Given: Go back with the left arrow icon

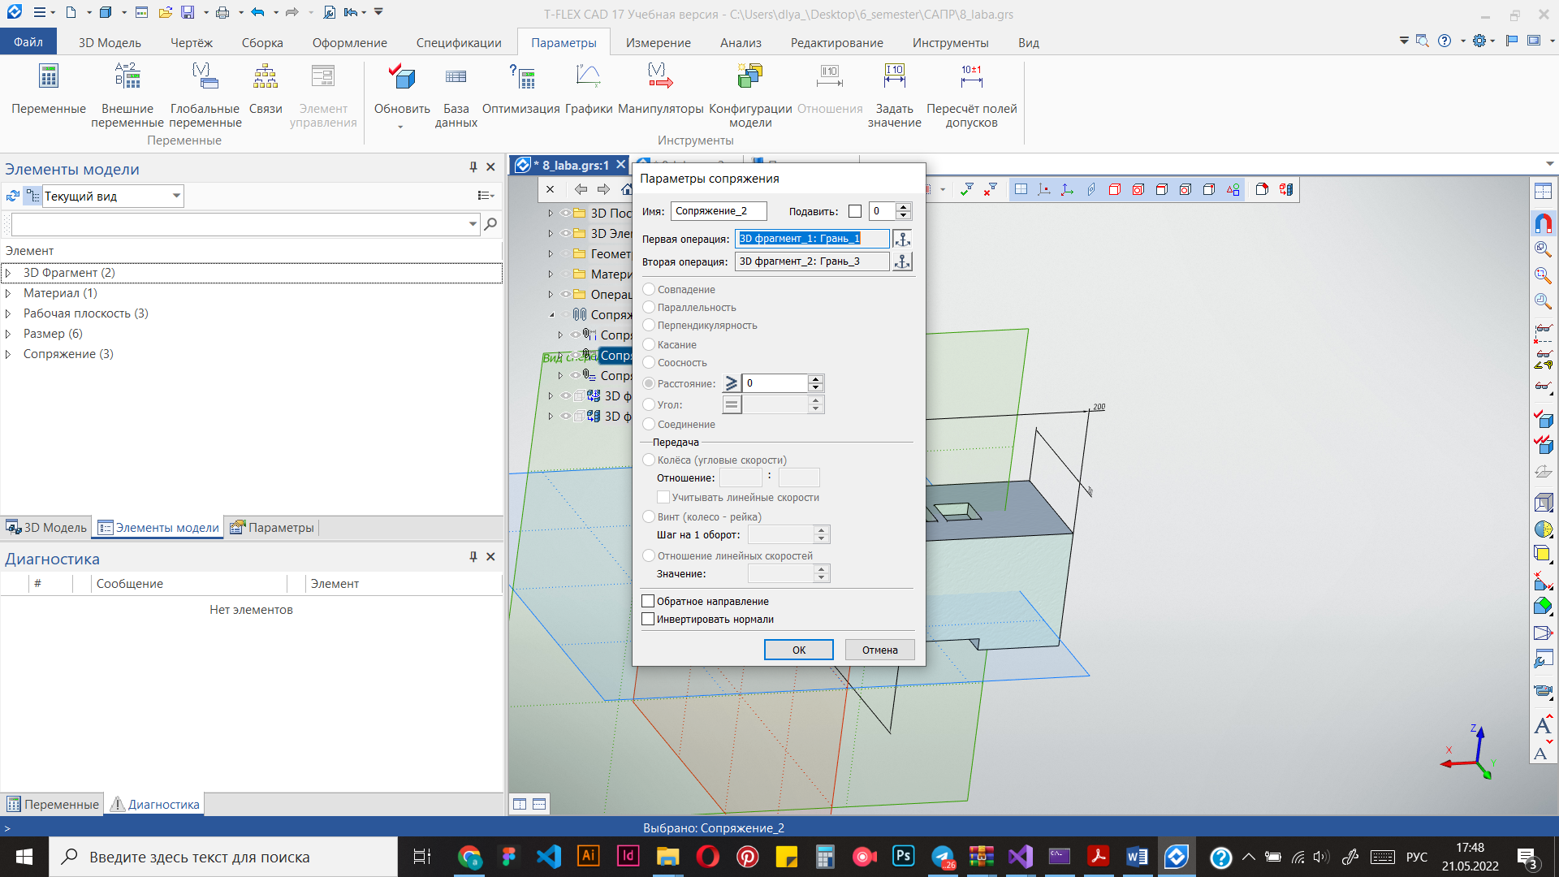Looking at the screenshot, I should (x=581, y=189).
